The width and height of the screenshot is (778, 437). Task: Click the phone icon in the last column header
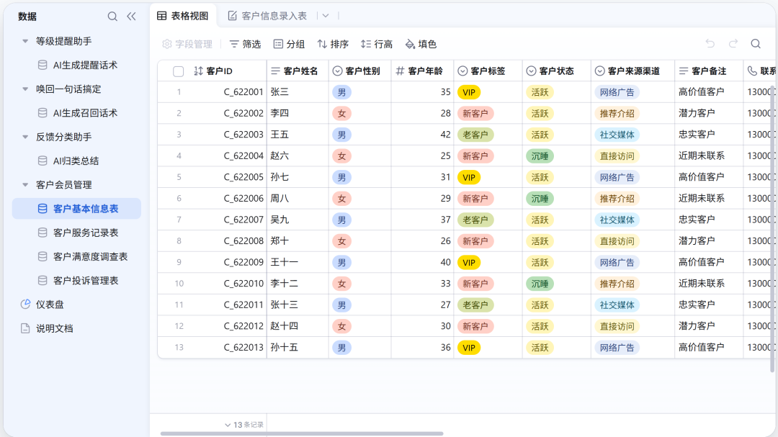752,71
